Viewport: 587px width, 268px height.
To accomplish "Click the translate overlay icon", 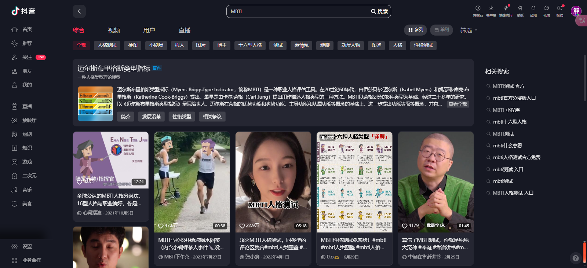I will [x=582, y=20].
